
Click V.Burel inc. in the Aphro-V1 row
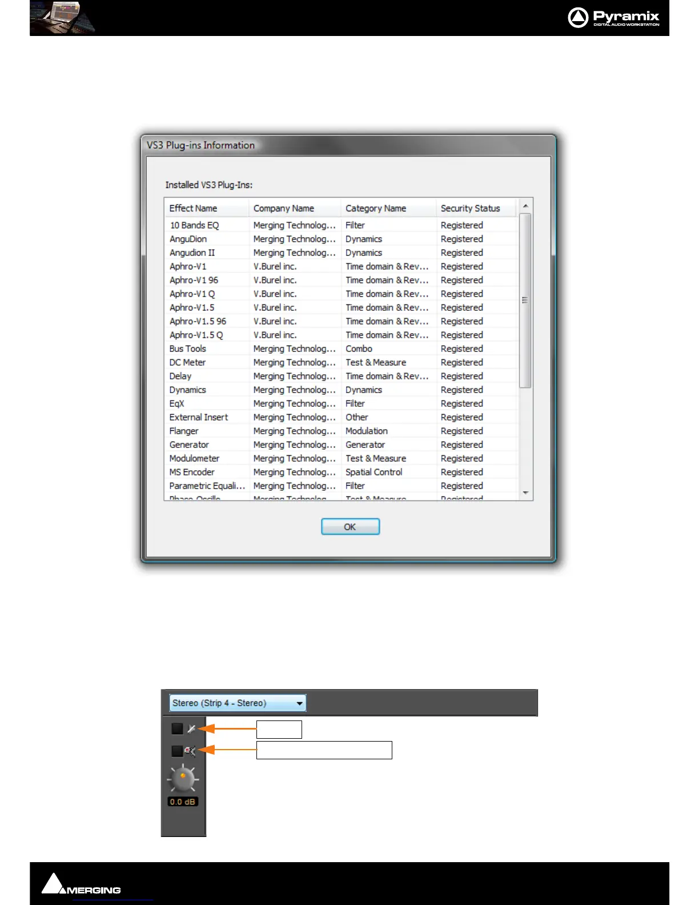point(275,266)
